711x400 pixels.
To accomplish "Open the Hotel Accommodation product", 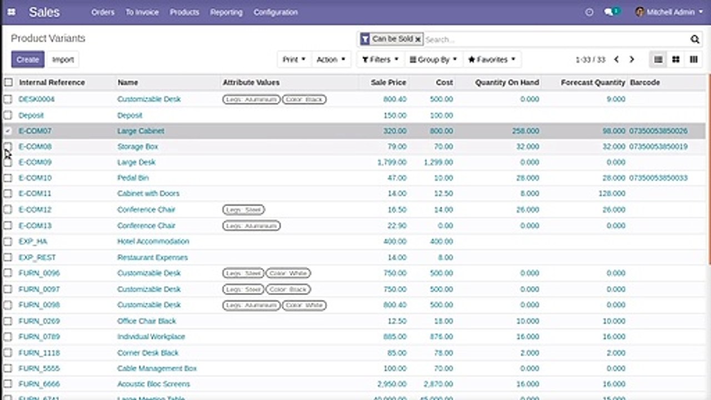I will (x=153, y=242).
